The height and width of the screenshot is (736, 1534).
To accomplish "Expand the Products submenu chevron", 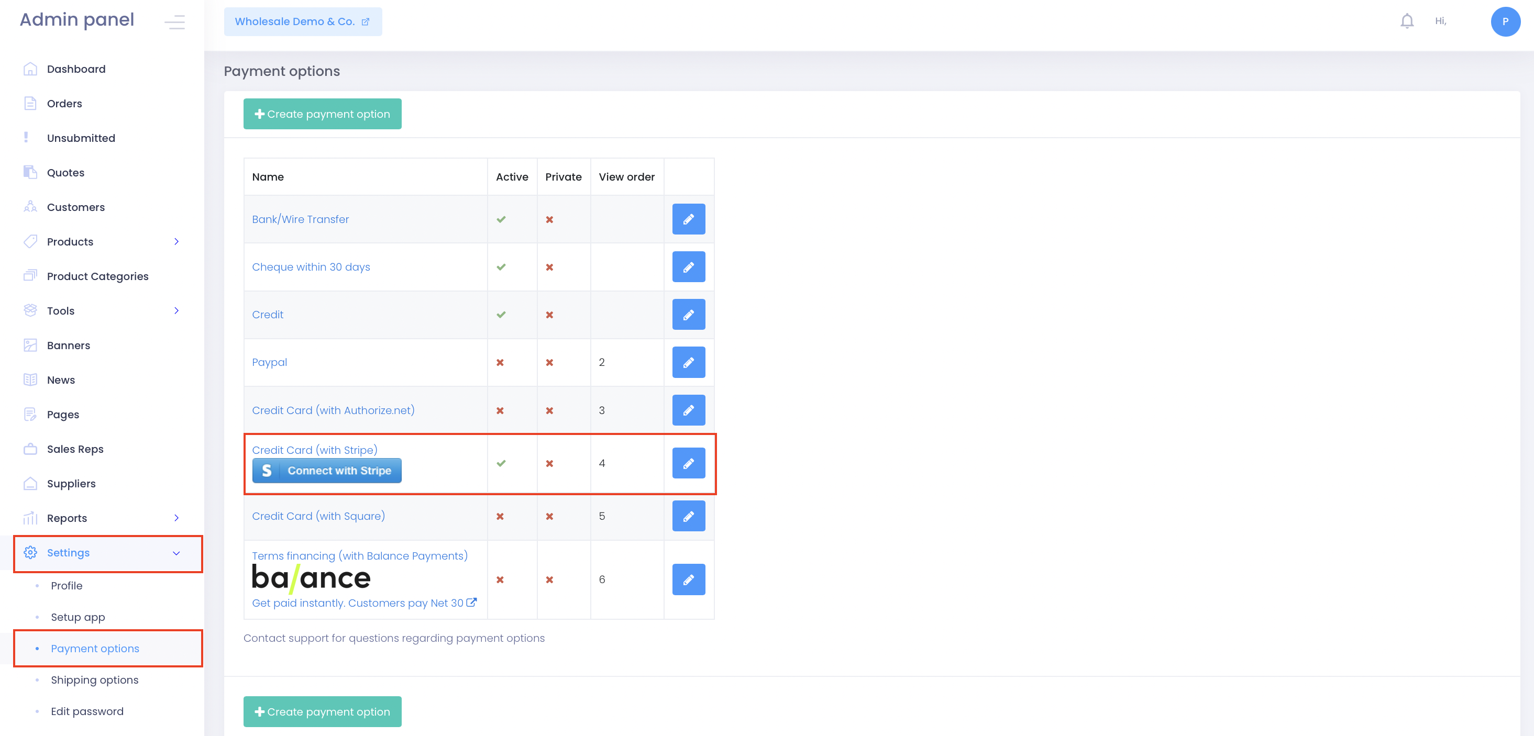I will (176, 241).
